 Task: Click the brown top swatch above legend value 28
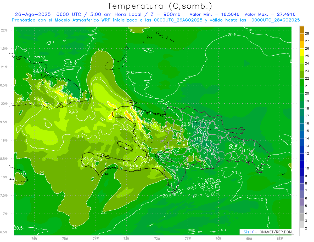pos(302,30)
